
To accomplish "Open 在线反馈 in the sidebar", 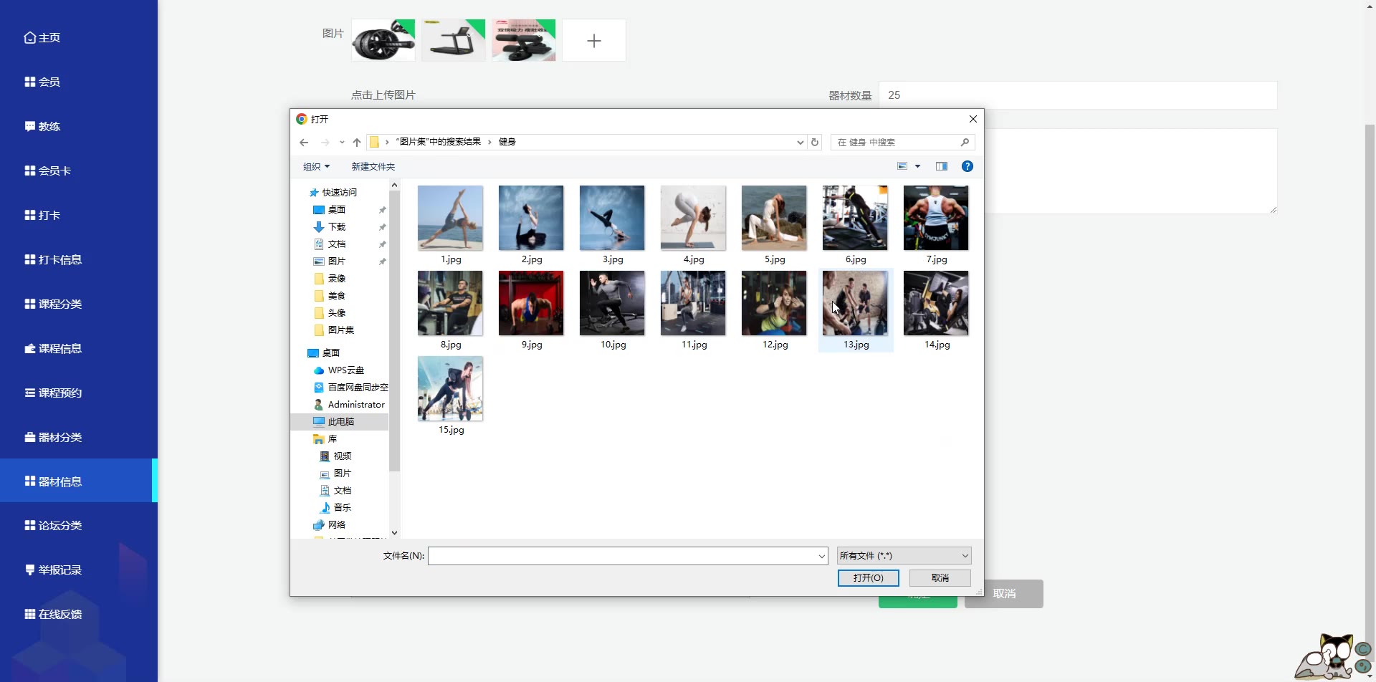I will 53,614.
